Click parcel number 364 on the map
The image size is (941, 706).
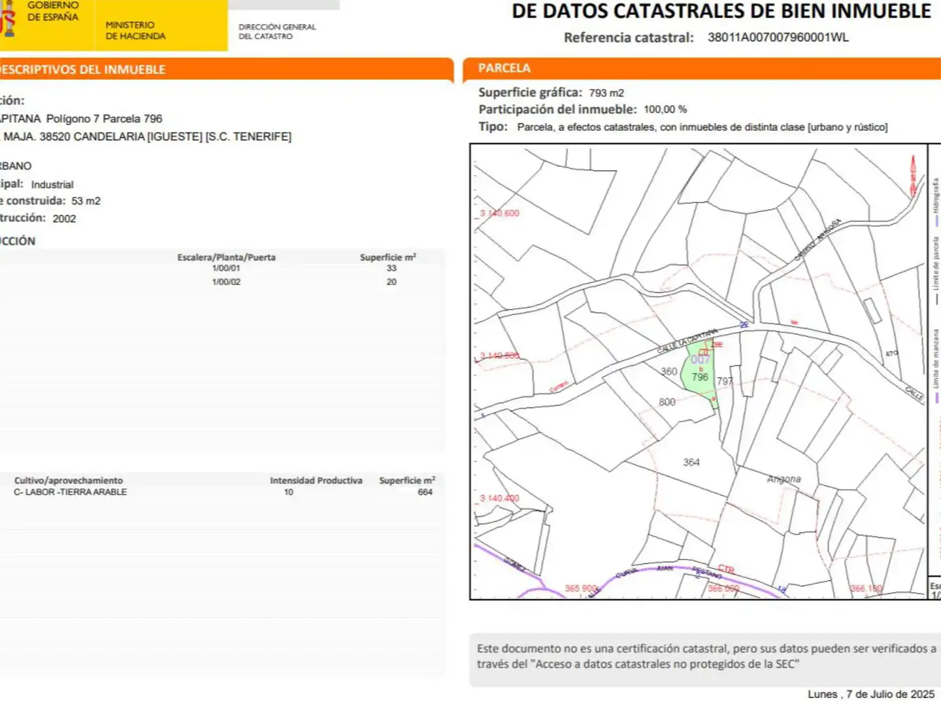(691, 462)
